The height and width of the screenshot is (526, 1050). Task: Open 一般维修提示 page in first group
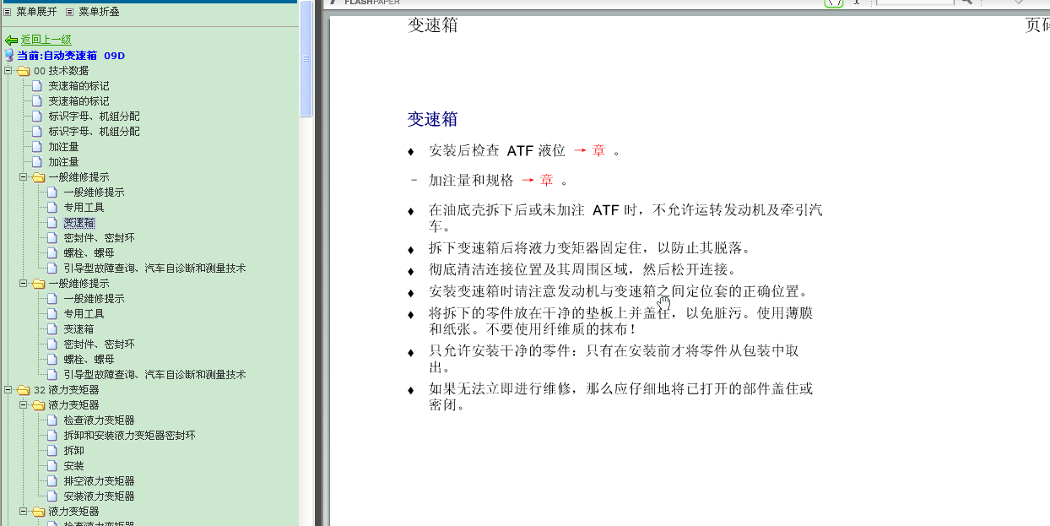94,193
